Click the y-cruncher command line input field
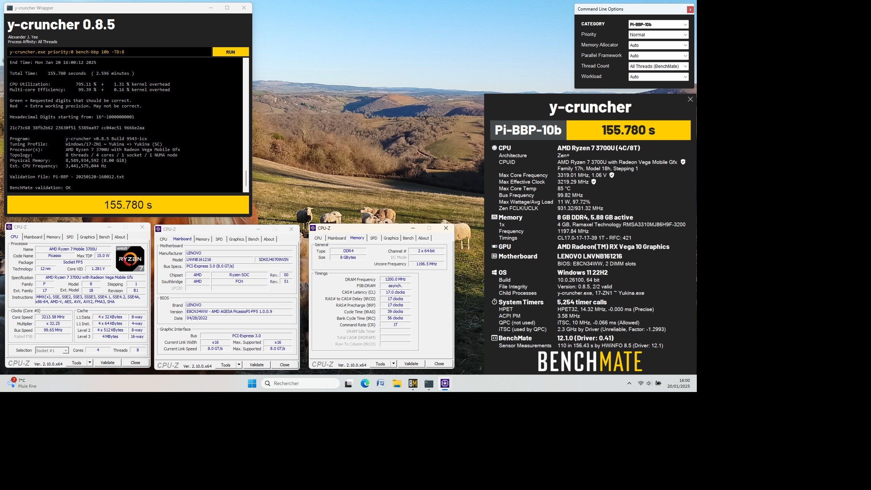Screen dimensions: 871x490 (109, 52)
